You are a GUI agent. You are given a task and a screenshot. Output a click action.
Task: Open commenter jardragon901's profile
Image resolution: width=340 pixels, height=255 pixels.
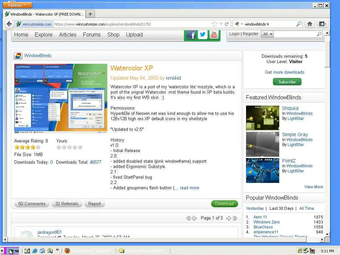(49, 232)
